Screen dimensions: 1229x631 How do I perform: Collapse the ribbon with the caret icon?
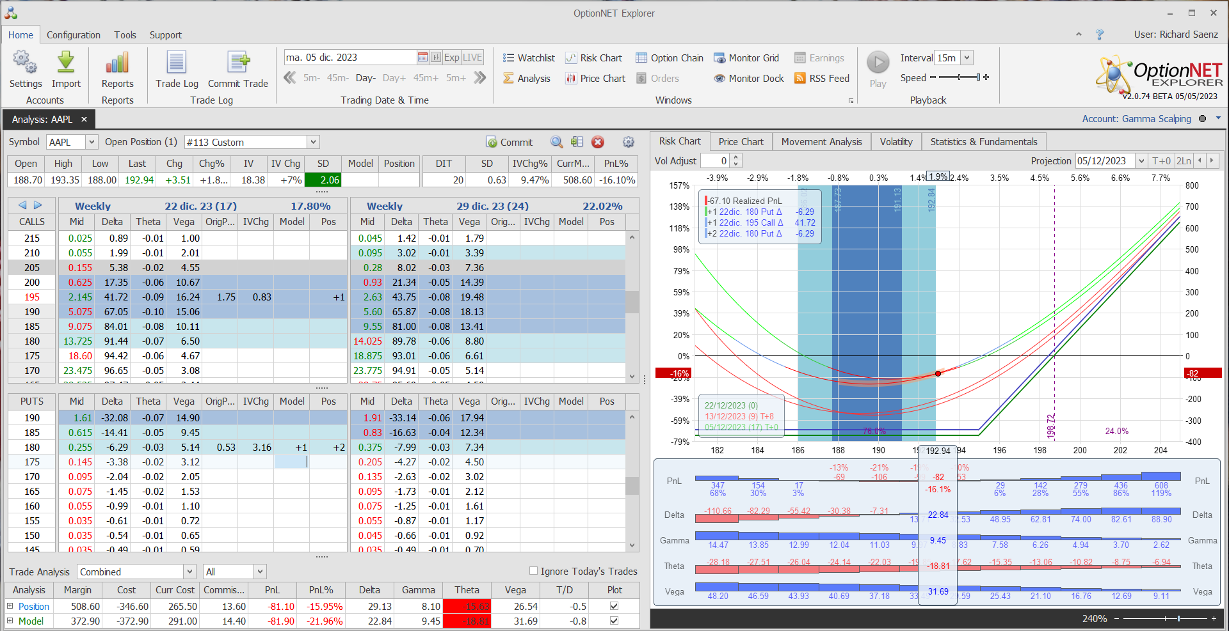(1079, 35)
